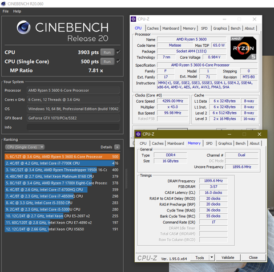274x272 pixels.
Task: Click the panel splitter grip beside the ranking list
Action: (x=126, y=178)
